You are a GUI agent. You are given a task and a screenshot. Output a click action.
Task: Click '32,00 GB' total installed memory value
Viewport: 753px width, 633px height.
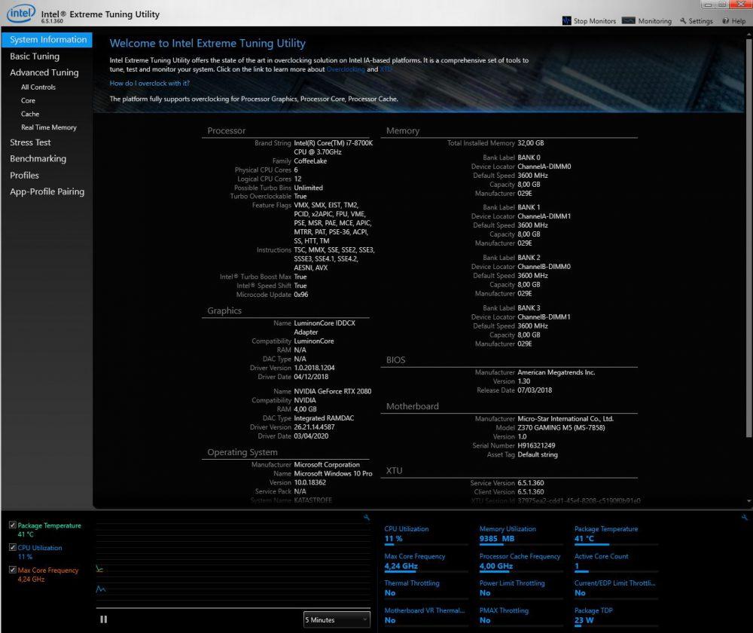click(531, 143)
